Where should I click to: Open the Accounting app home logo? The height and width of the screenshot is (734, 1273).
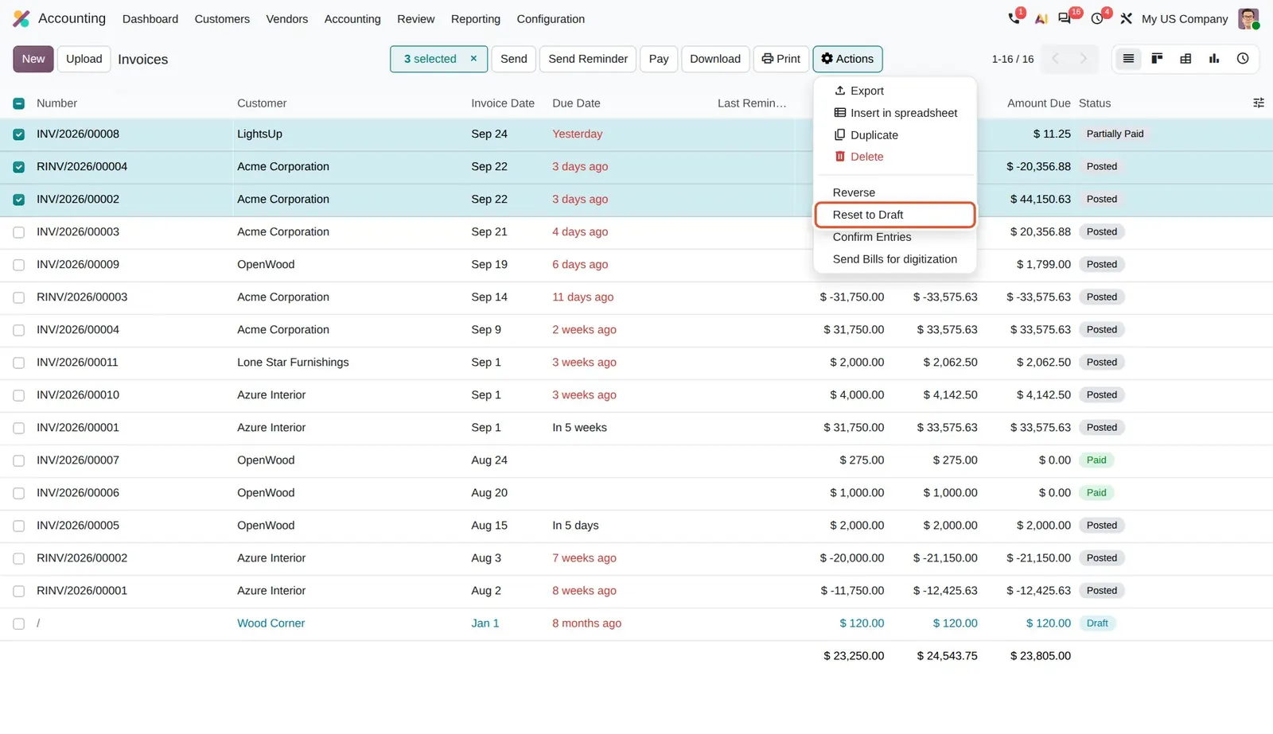(x=21, y=18)
